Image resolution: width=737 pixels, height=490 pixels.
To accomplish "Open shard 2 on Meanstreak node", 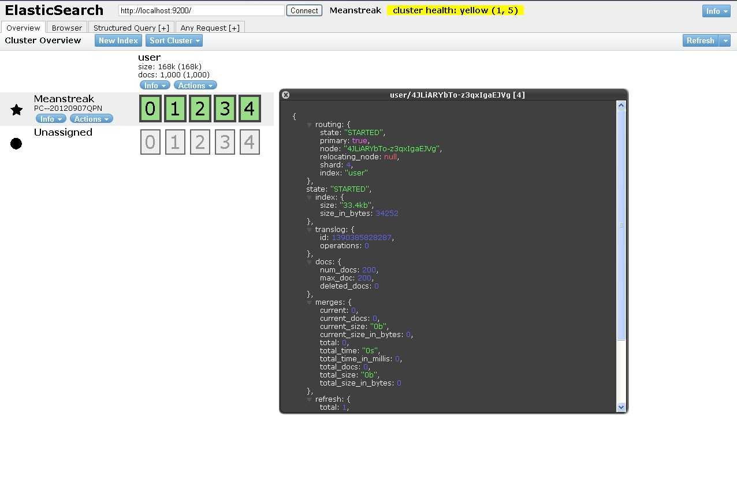I will (200, 109).
